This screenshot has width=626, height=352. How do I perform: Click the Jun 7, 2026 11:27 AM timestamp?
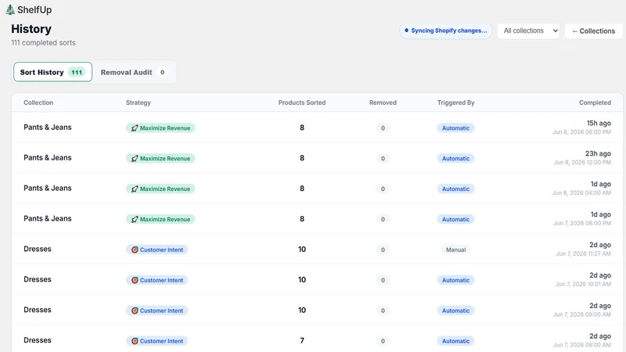coord(583,253)
